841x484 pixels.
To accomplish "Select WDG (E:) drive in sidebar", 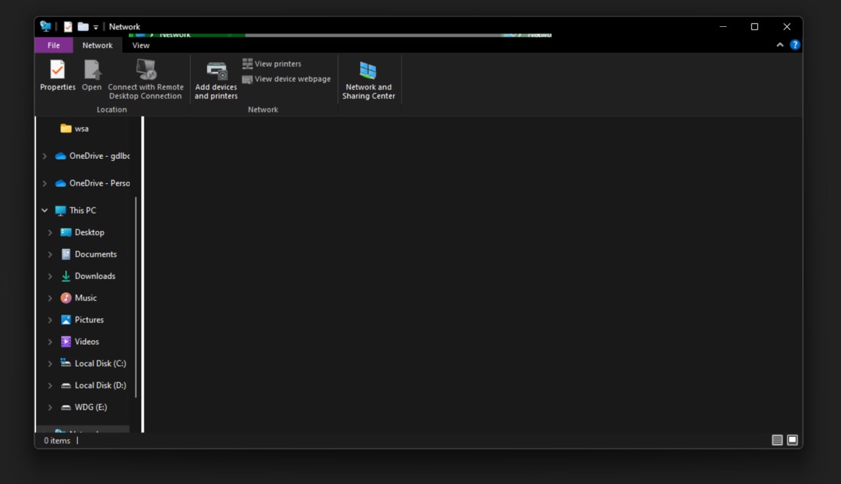I will click(x=84, y=407).
